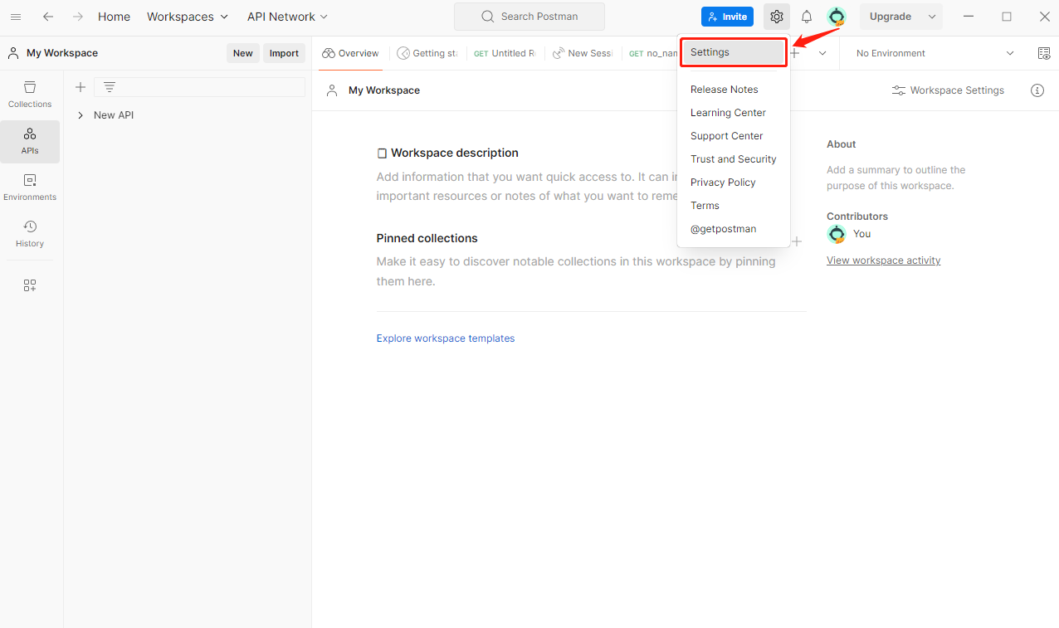Switch to Environments in the sidebar
Viewport: 1059px width, 628px height.
point(30,187)
